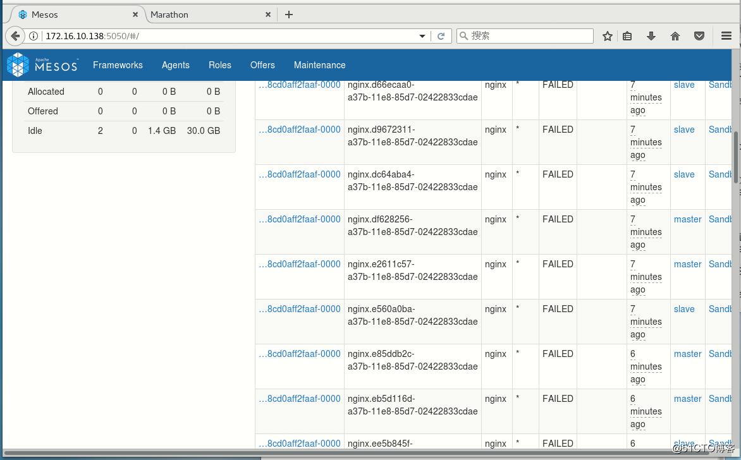
Task: Go to the home page icon
Action: tap(675, 36)
